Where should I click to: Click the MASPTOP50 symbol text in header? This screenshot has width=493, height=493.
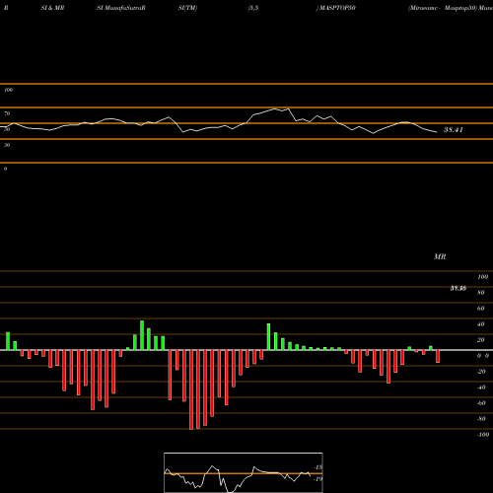[x=337, y=8]
